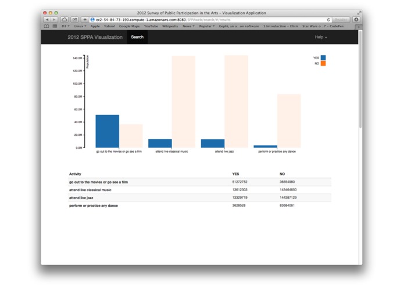
Task: Open the Apple bookmark
Action: tap(95, 26)
